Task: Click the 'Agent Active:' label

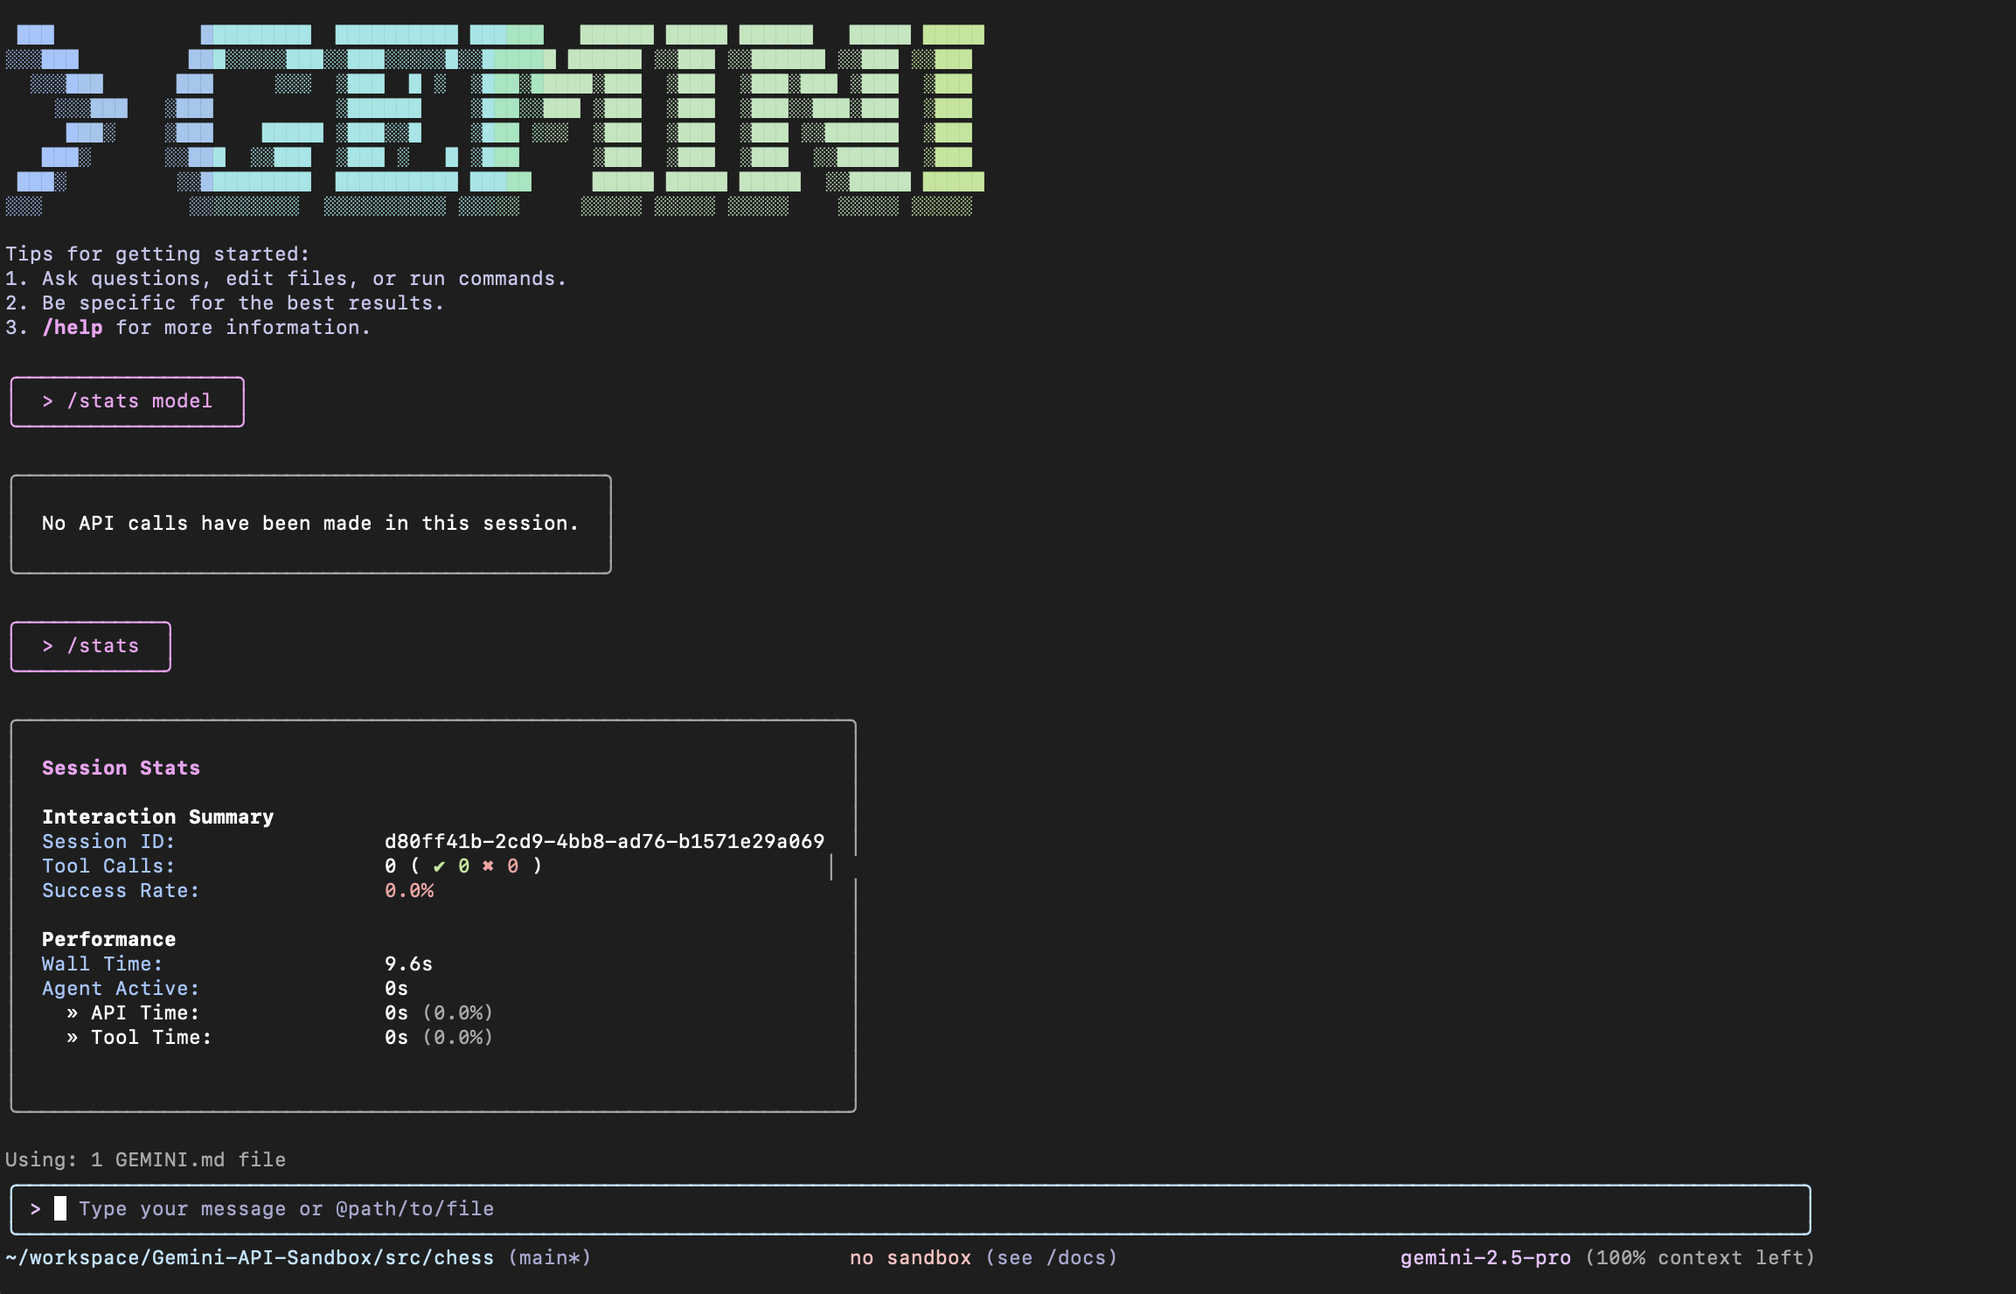Action: pos(121,988)
